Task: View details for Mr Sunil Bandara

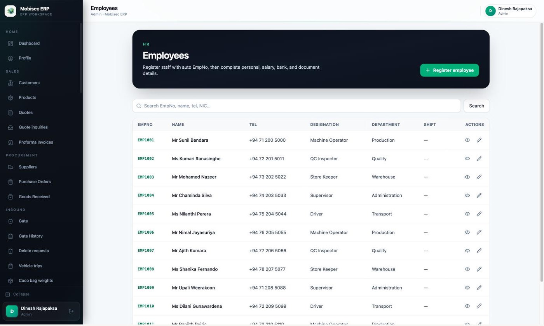Action: pos(467,140)
